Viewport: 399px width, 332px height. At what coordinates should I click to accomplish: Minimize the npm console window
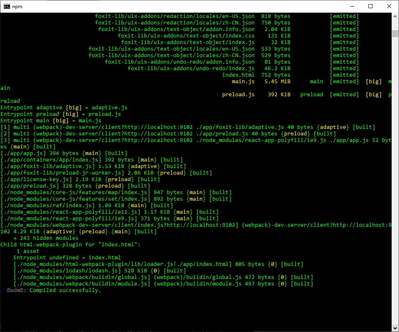pos(352,7)
